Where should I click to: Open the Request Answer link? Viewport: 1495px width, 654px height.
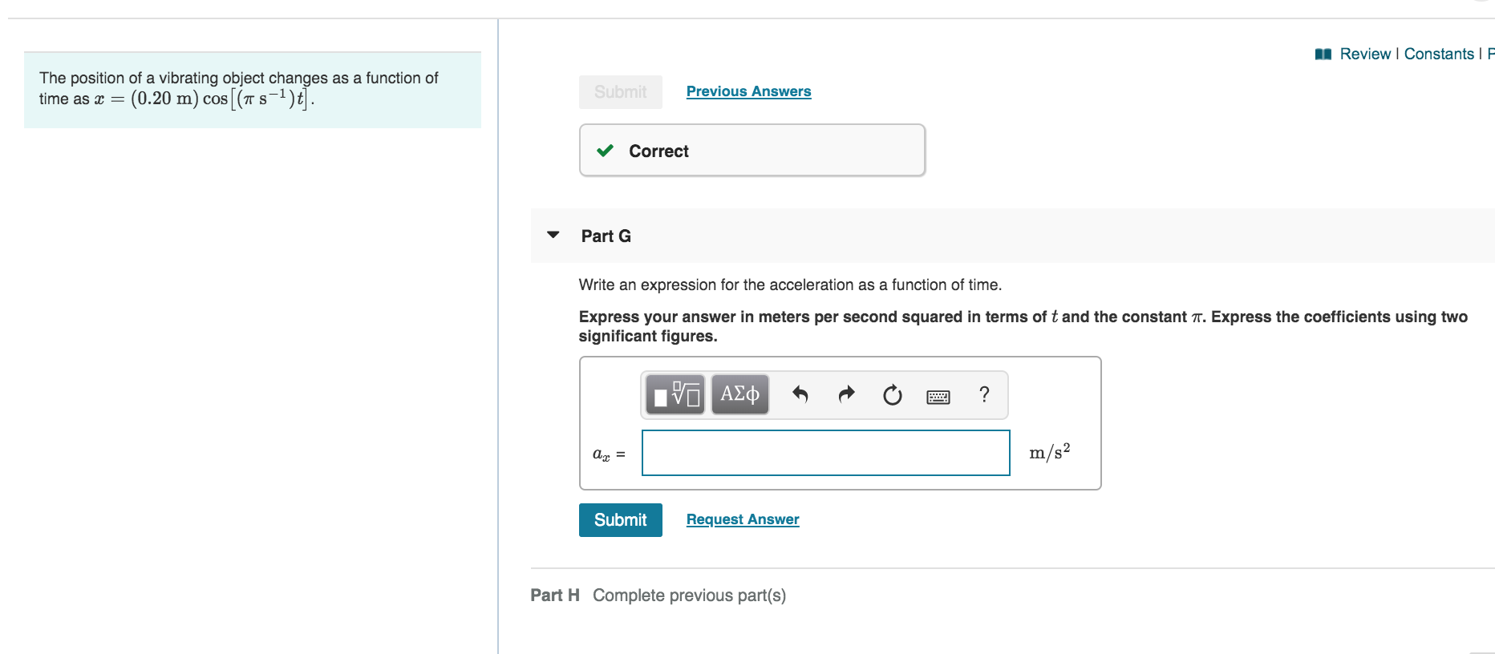click(743, 519)
